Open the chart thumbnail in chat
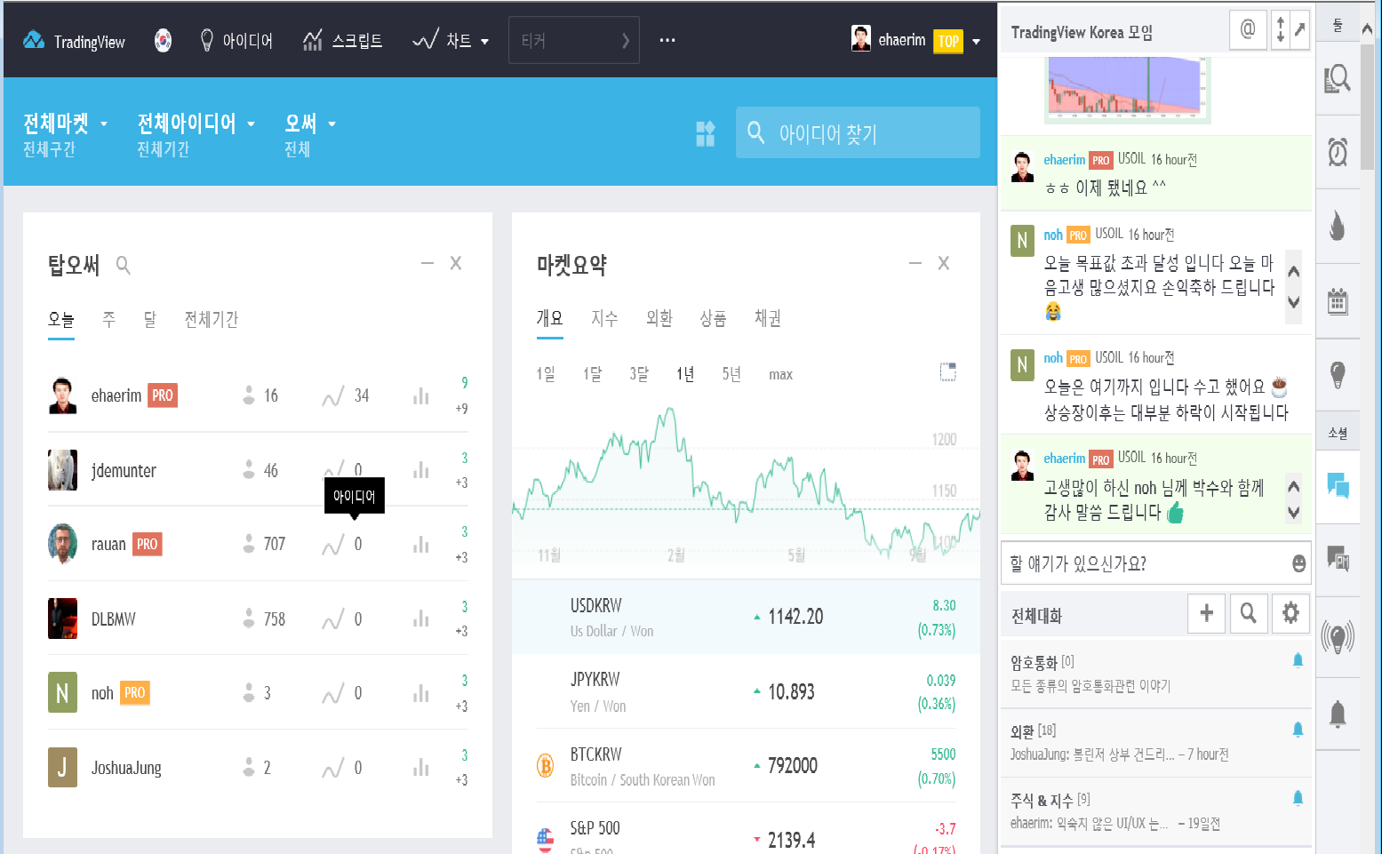 1128,88
